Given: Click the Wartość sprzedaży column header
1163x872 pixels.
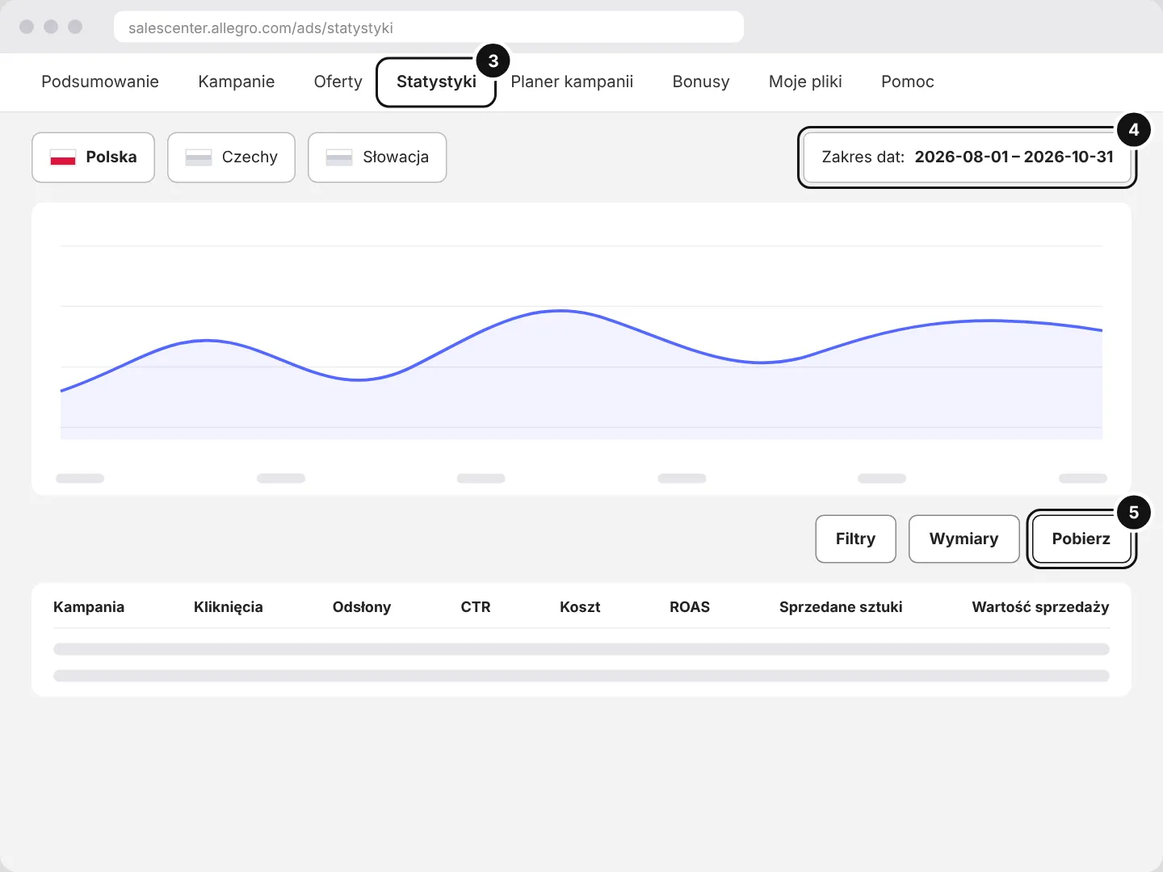Looking at the screenshot, I should [1040, 607].
